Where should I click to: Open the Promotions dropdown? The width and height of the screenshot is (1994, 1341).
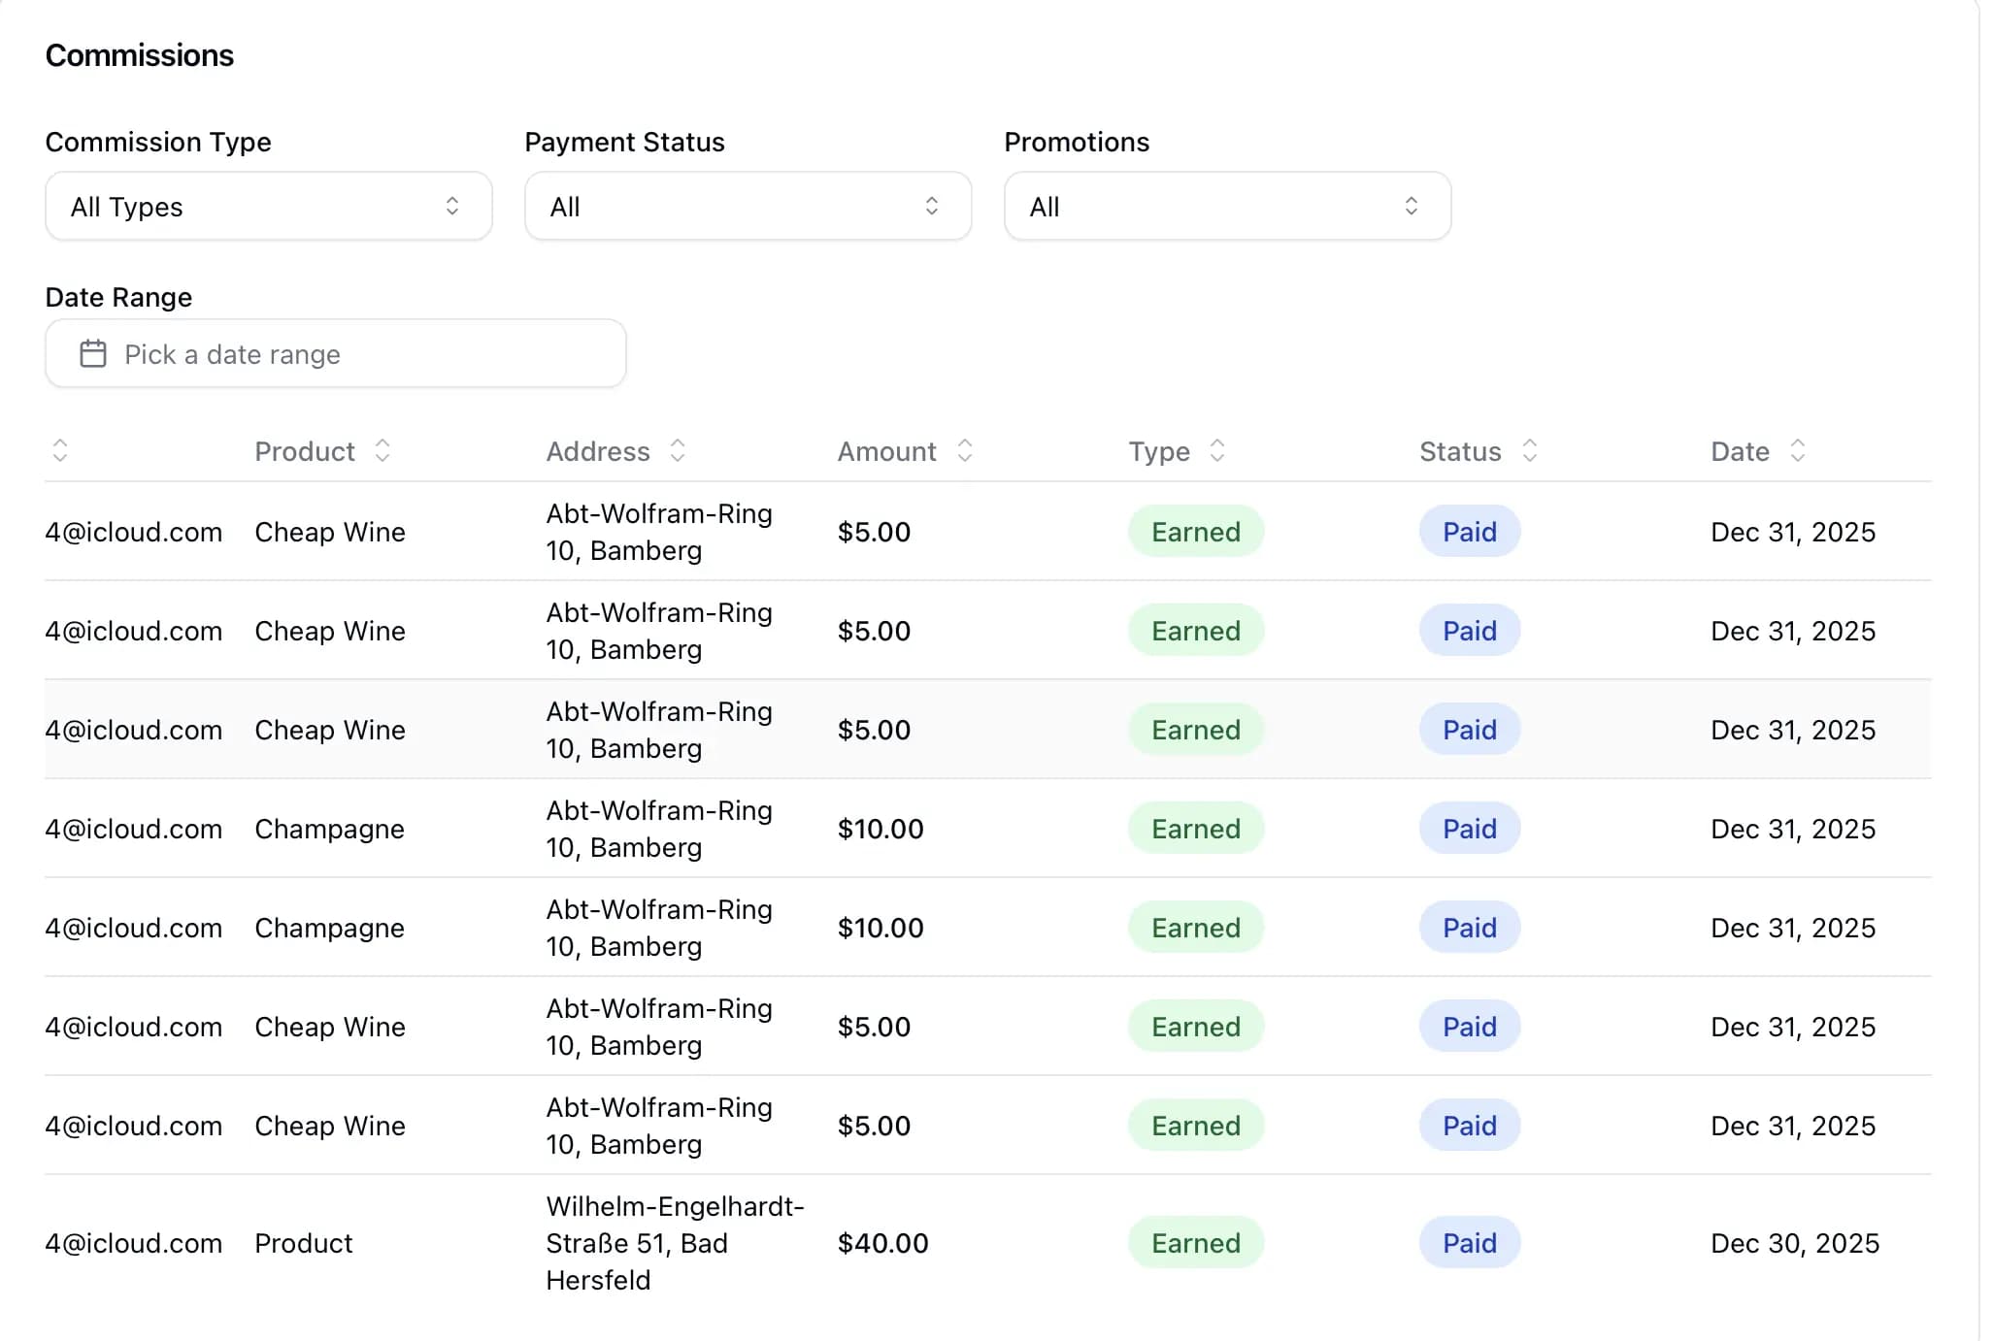coord(1226,206)
